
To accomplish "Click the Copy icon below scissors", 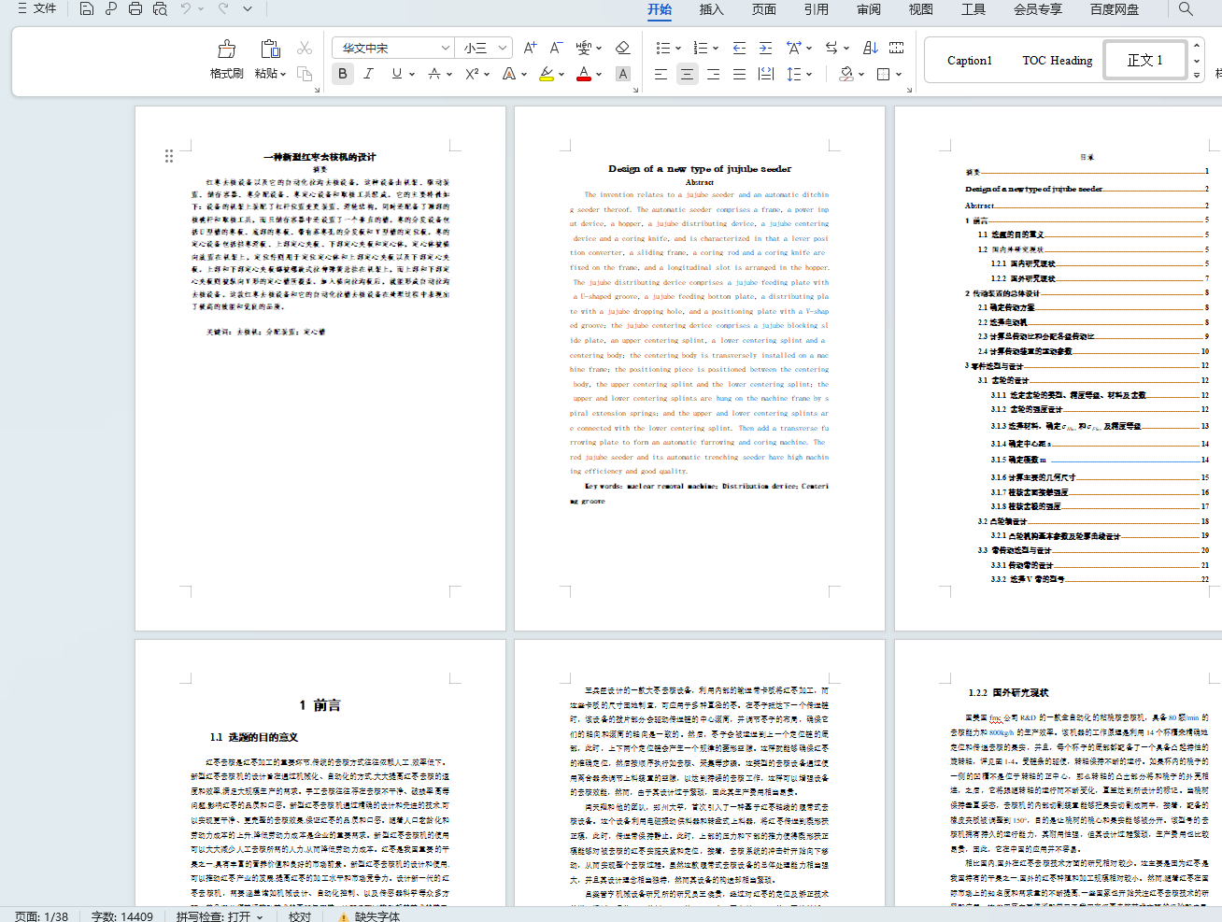I will (305, 73).
